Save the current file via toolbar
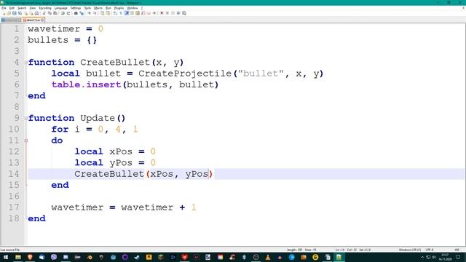Screen dimensions: 466x262 tap(15, 13)
